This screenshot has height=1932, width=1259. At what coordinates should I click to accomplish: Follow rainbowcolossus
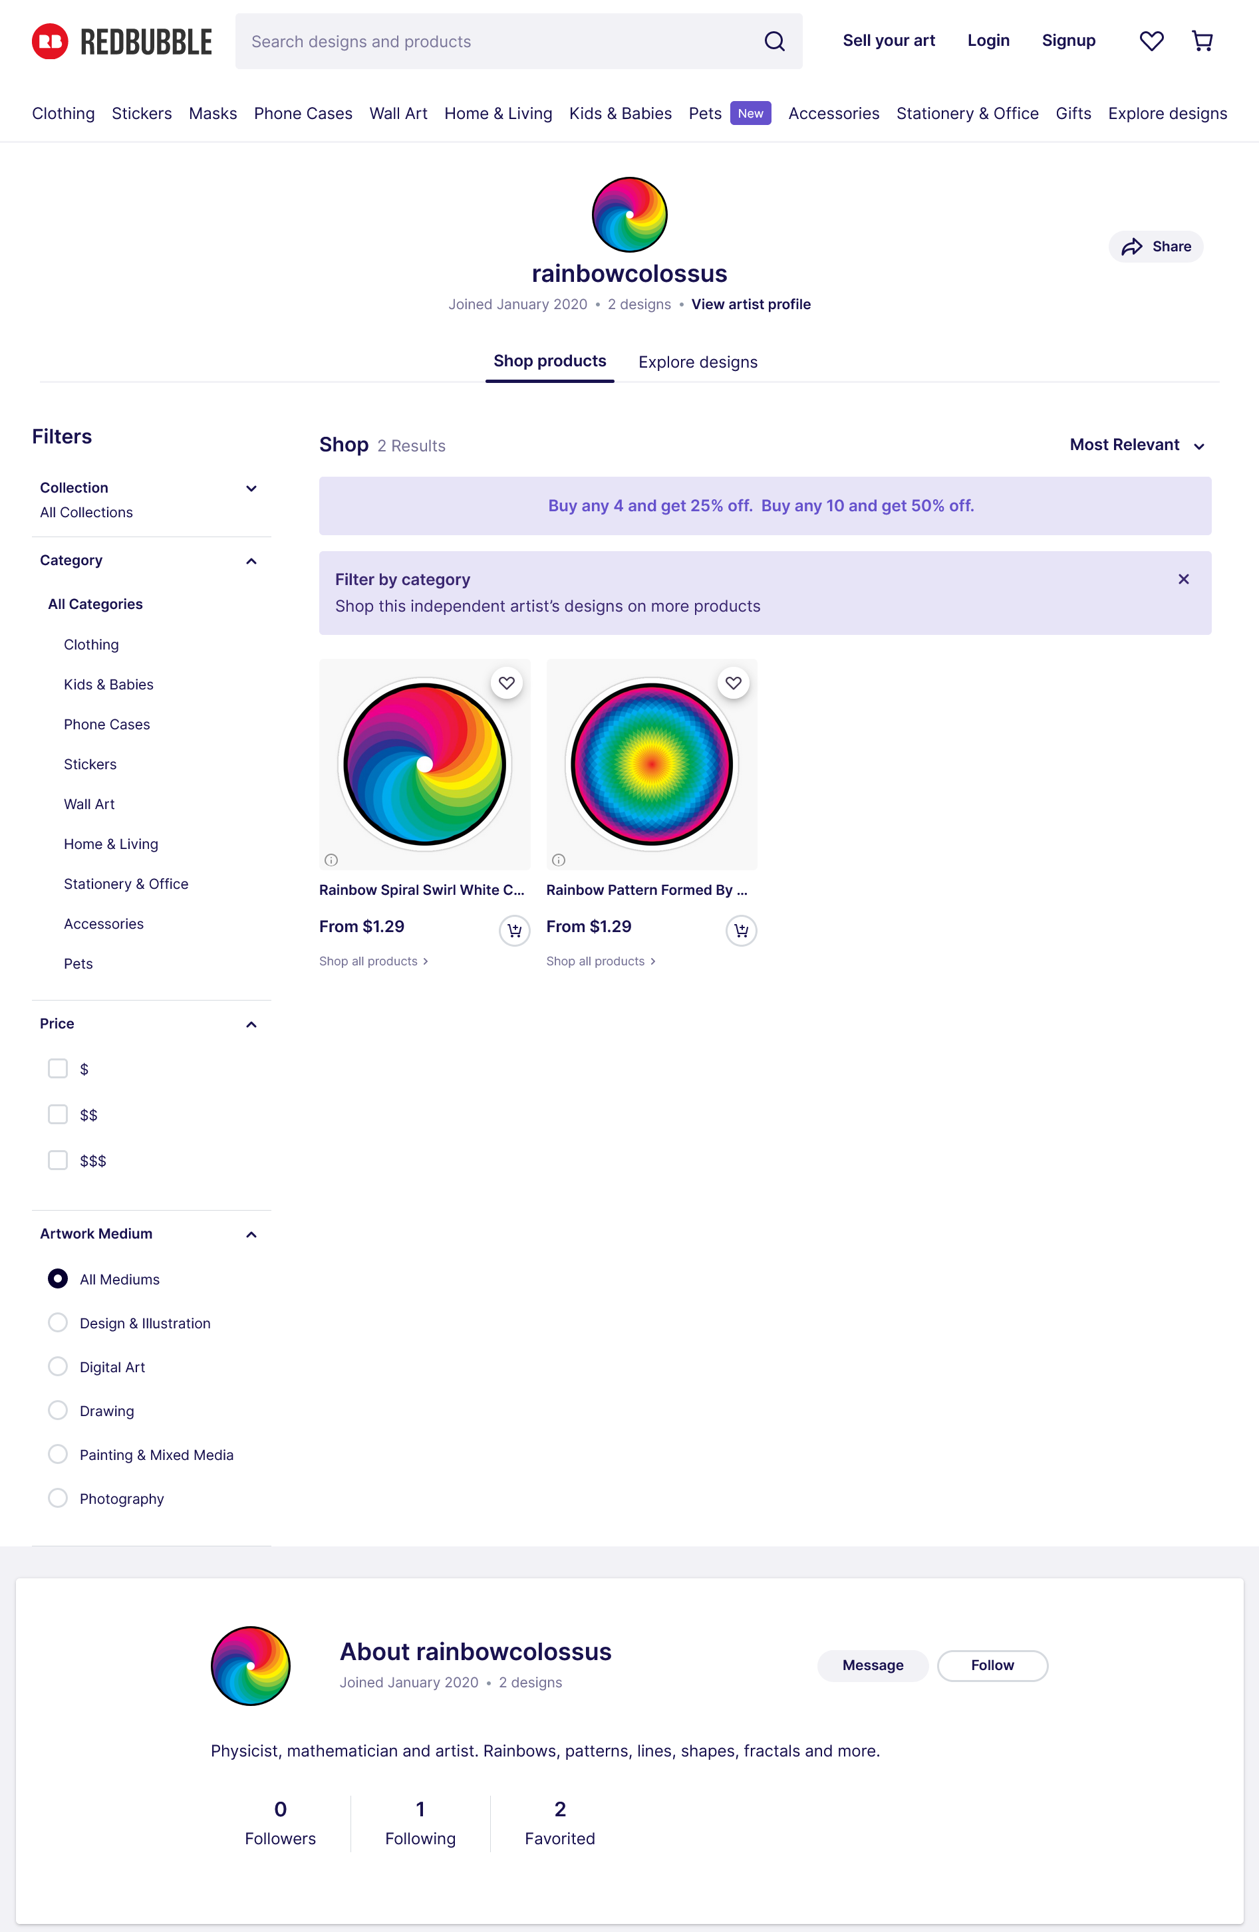tap(992, 1666)
